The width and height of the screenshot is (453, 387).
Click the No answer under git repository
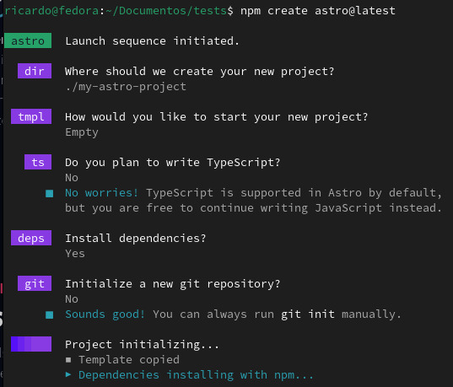tap(72, 299)
